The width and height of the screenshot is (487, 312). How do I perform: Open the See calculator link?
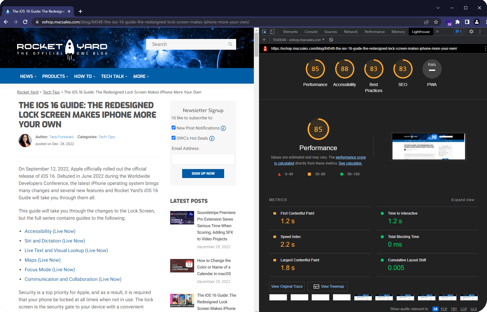point(350,163)
